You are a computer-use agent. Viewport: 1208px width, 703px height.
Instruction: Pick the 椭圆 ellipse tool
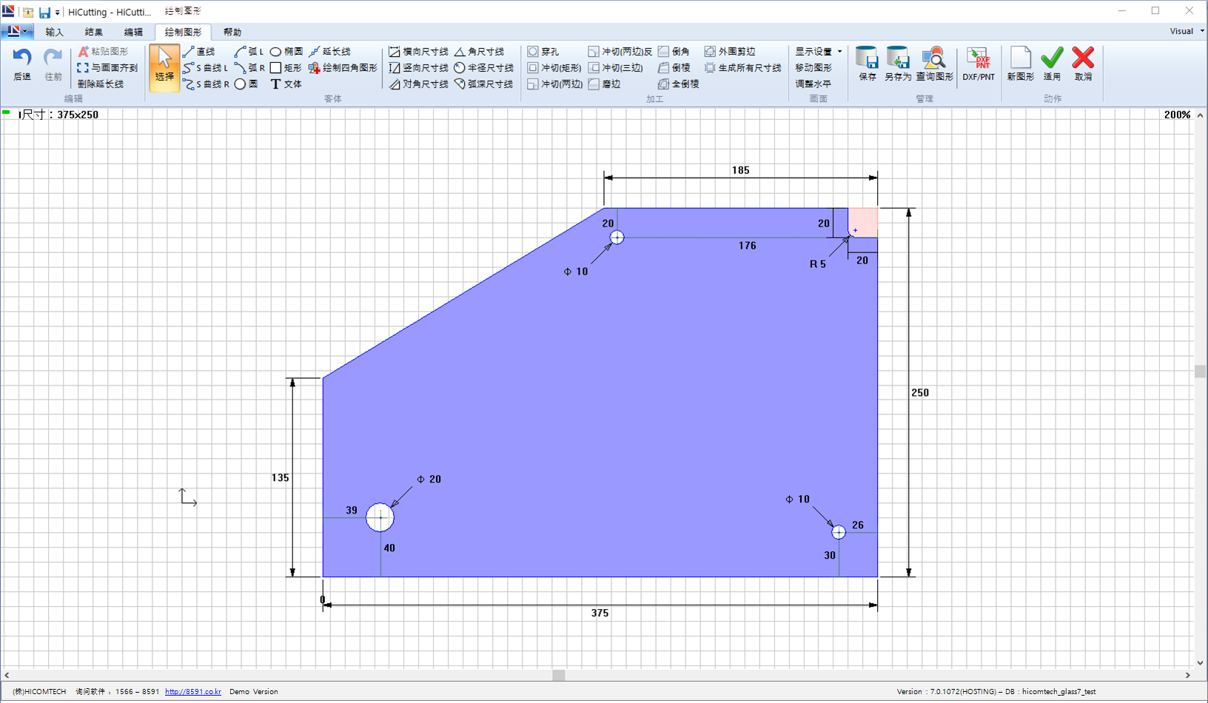pos(286,52)
